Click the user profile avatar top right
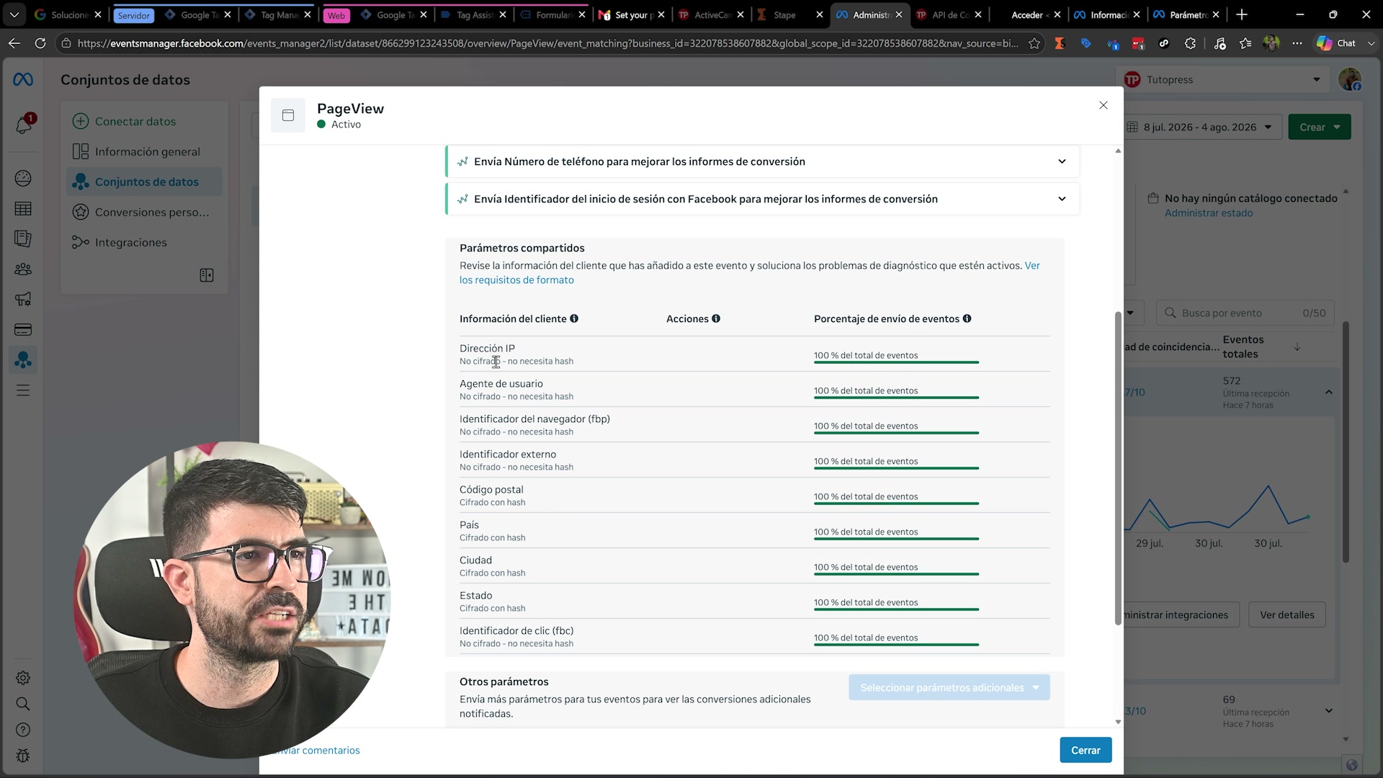 tap(1350, 79)
